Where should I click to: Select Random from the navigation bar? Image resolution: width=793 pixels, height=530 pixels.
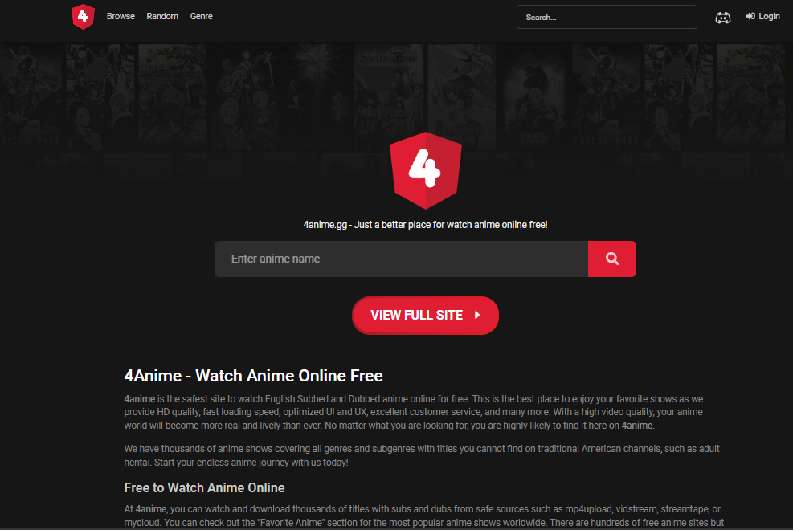point(162,16)
